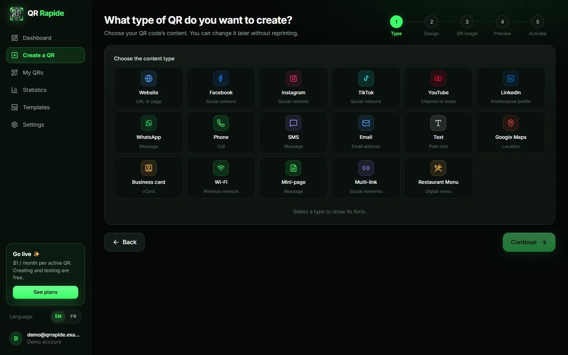Click the 'Language' label
The image size is (568, 355).
tap(21, 317)
